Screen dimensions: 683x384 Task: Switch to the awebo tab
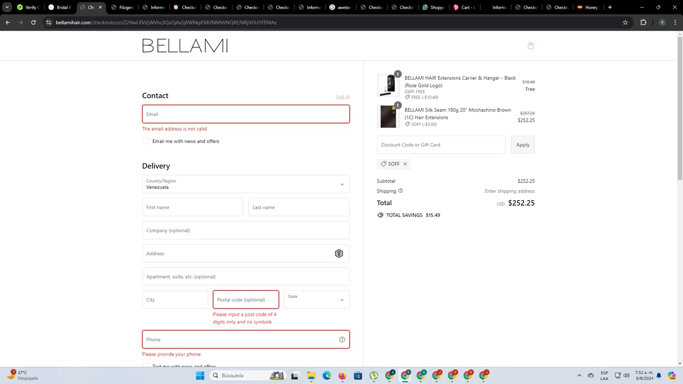click(340, 7)
